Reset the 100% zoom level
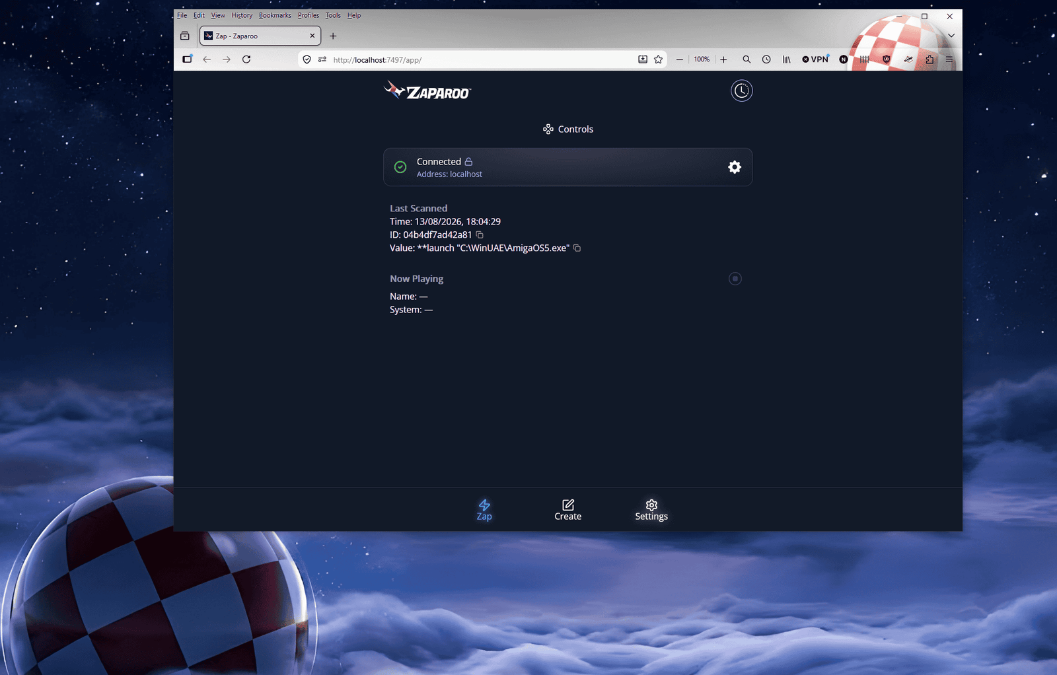Screen dimensions: 1057x675 tap(702, 59)
